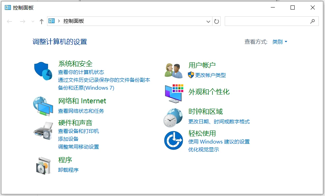Refresh the control panel view
This screenshot has width=325, height=196.
(217, 21)
